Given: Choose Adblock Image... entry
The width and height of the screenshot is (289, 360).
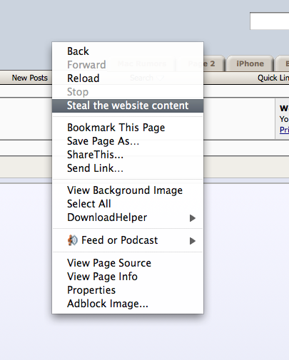Looking at the screenshot, I should point(128,304).
